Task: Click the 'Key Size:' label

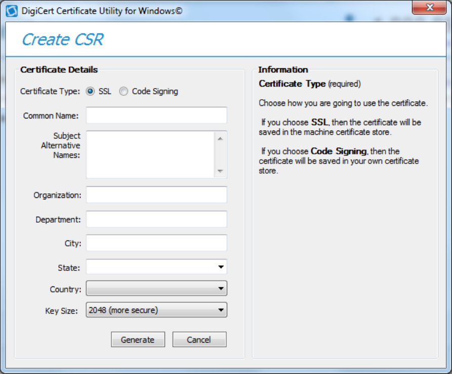Action: (x=61, y=311)
